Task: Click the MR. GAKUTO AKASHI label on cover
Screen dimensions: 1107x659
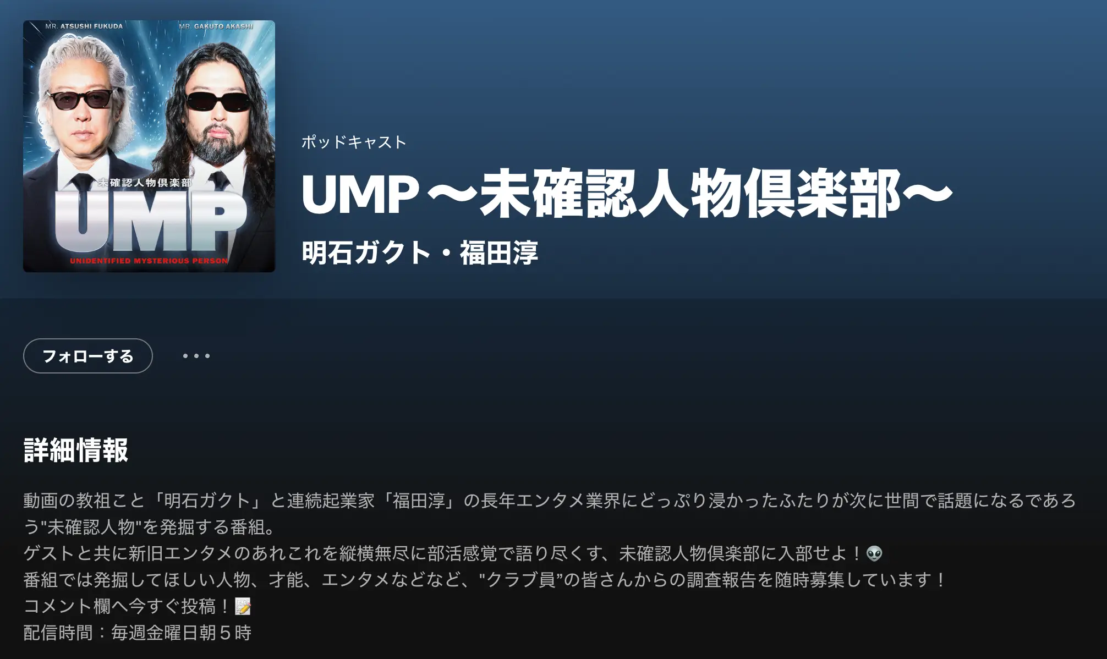Action: 216,26
